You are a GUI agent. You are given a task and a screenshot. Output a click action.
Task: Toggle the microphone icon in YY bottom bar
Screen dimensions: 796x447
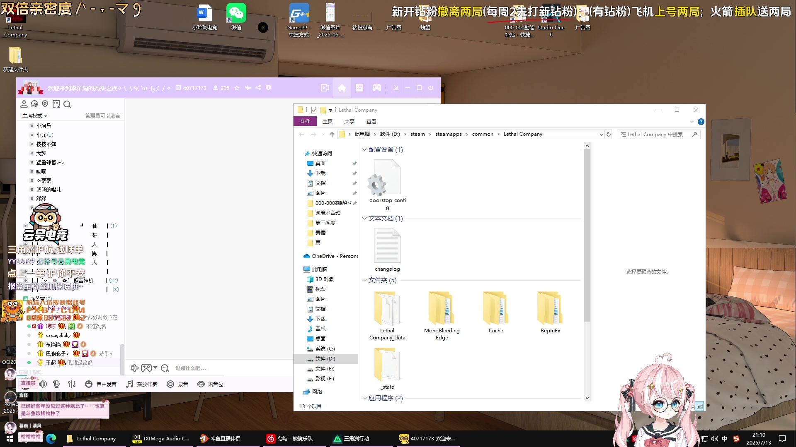click(x=57, y=384)
